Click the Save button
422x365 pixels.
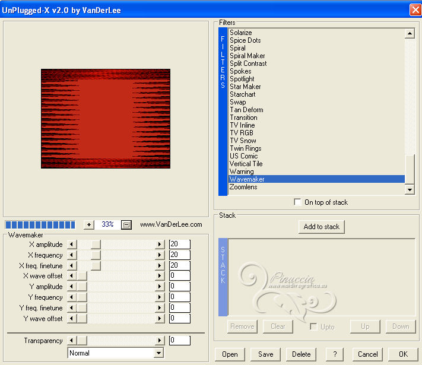pos(266,354)
